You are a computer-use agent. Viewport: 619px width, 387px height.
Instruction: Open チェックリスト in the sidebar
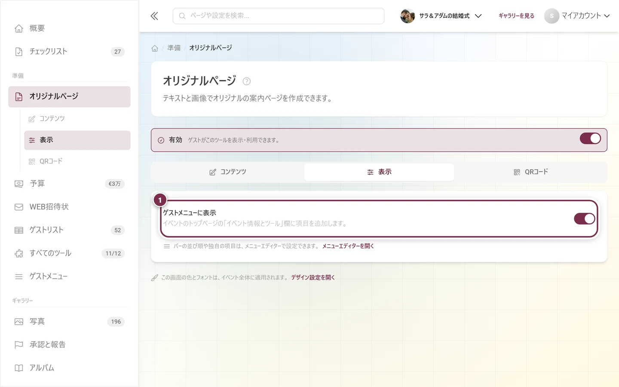69,52
